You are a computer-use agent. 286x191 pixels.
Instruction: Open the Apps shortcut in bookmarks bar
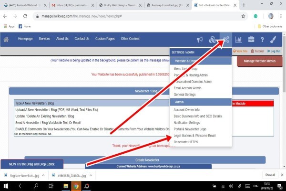[x=9, y=26]
